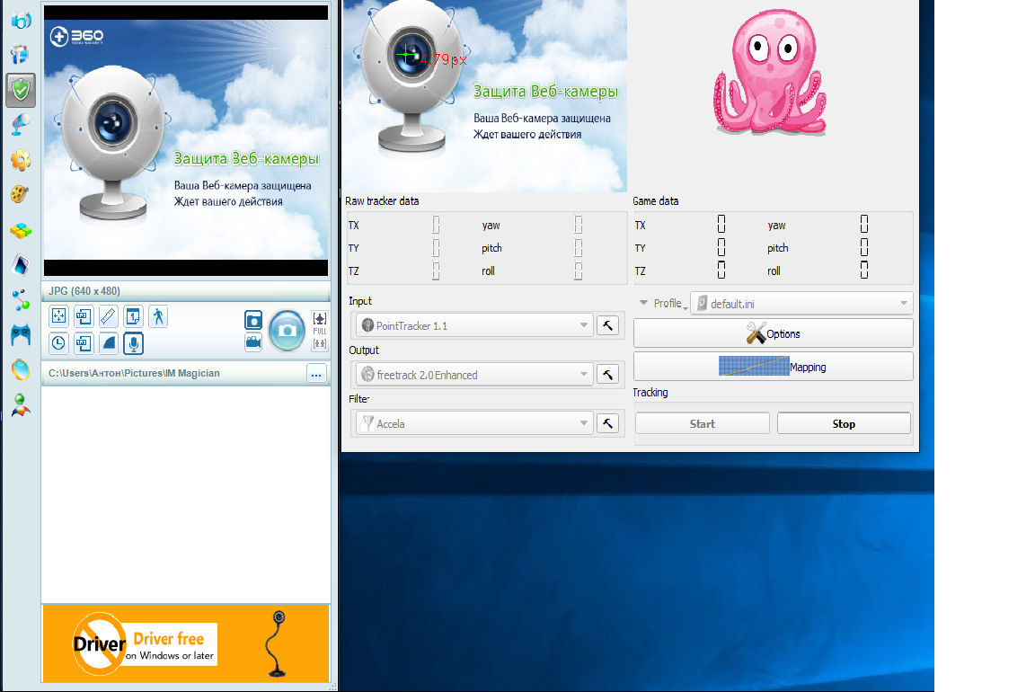
Task: Toggle the fullscreen icon above the FULL label
Action: click(320, 318)
